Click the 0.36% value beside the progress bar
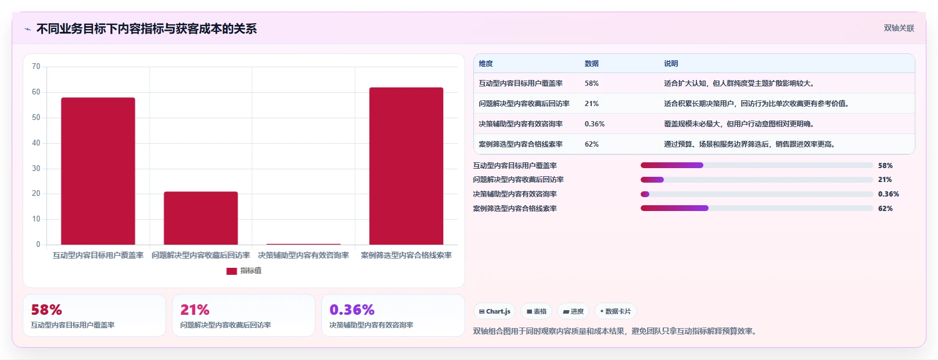Viewport: 938px width, 360px height. tap(888, 194)
